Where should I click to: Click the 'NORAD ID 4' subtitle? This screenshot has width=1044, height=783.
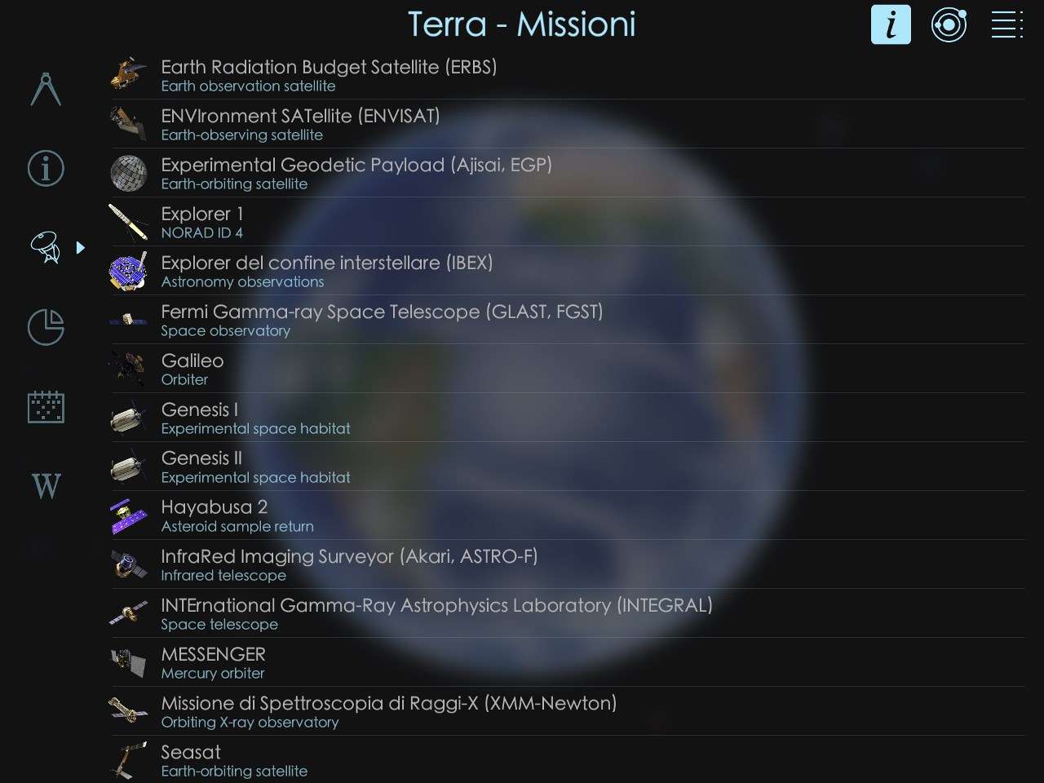pos(202,232)
